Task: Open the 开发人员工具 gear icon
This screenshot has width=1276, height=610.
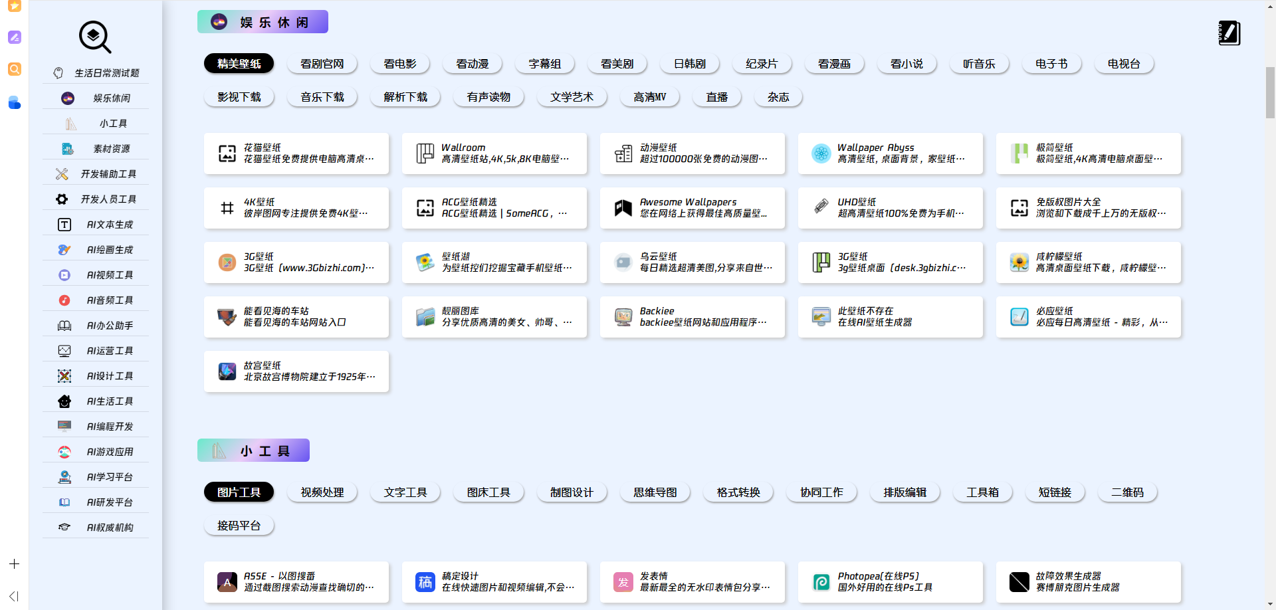Action: click(62, 199)
